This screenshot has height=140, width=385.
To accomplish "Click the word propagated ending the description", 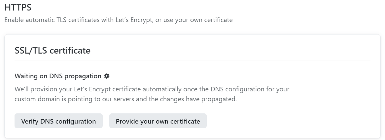I will [222, 99].
